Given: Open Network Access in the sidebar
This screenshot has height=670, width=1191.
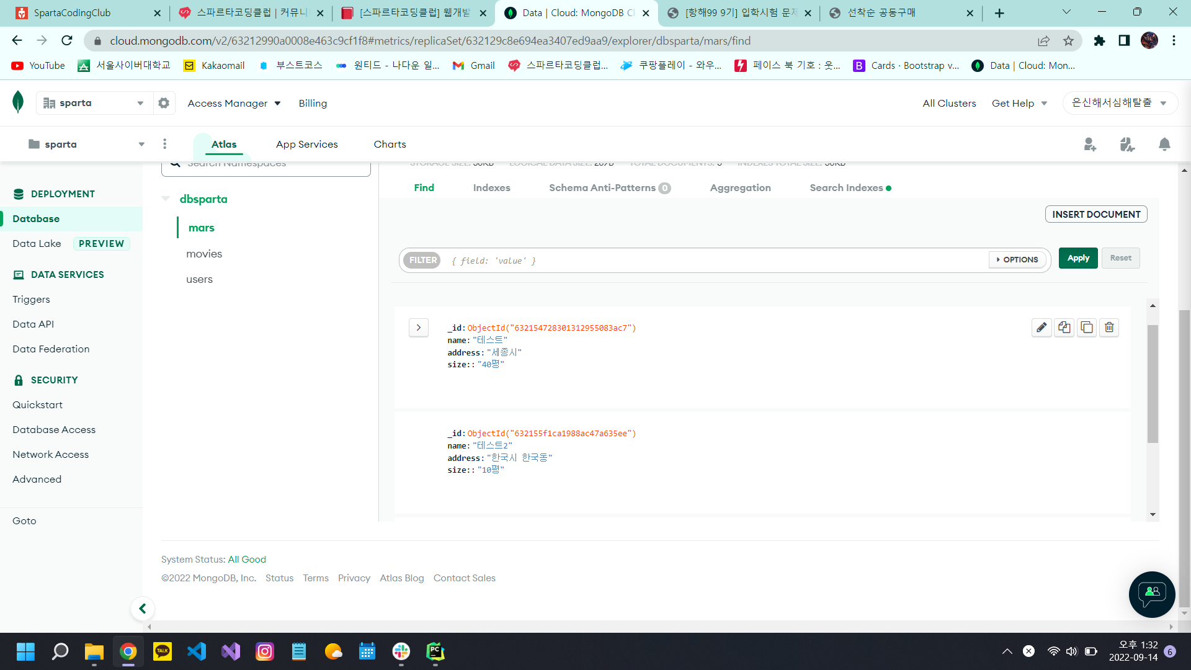Looking at the screenshot, I should (x=50, y=455).
